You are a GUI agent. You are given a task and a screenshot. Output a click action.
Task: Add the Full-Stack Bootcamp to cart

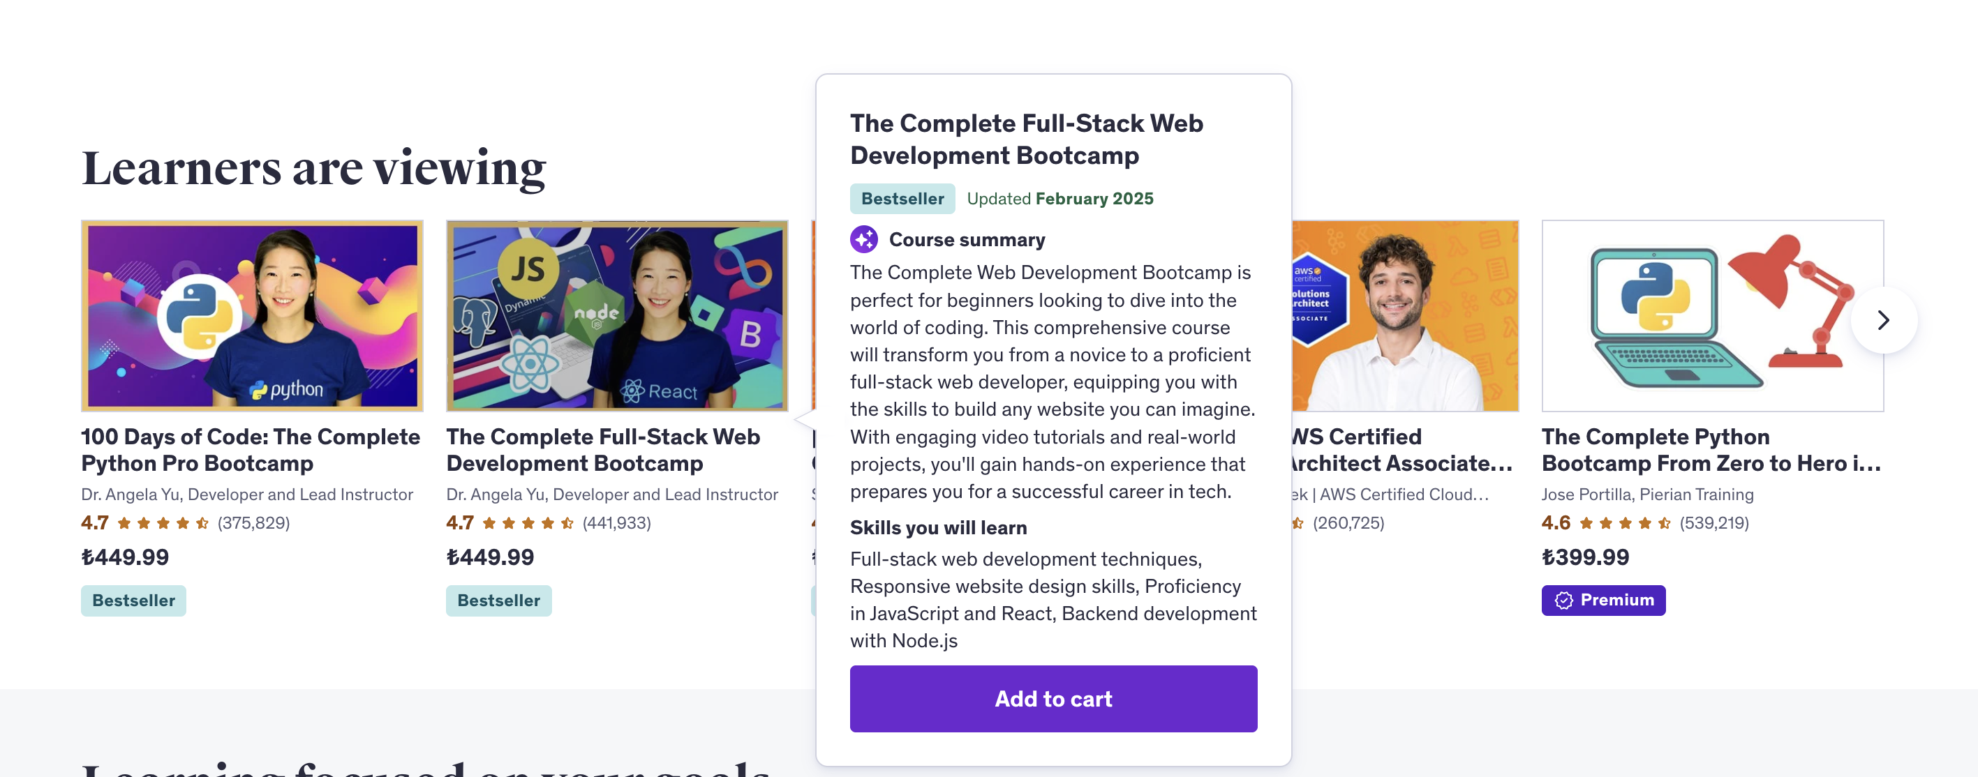(1053, 698)
